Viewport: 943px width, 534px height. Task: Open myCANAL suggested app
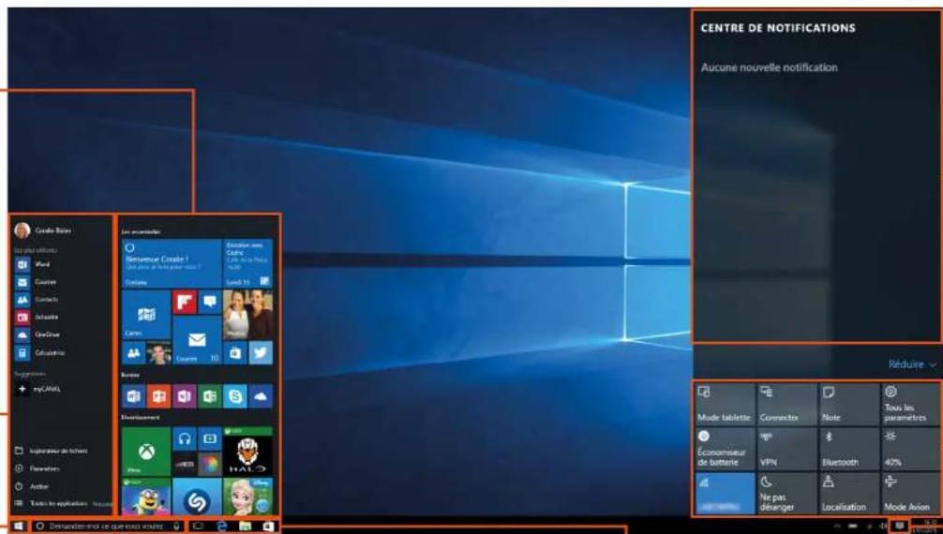[x=38, y=389]
